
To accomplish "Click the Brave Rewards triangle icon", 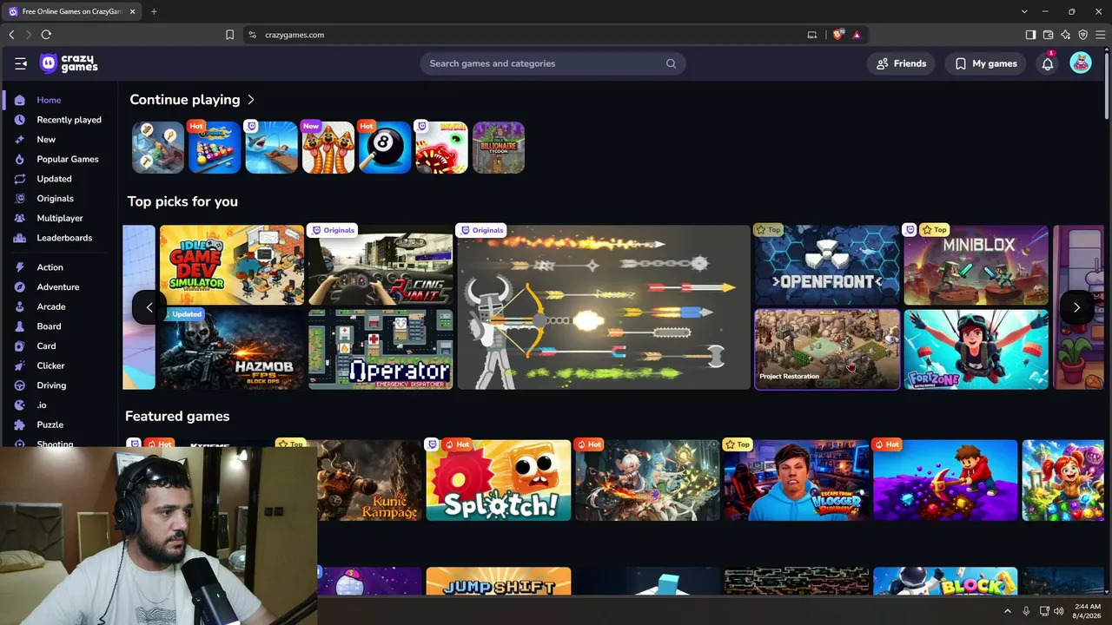I will click(857, 35).
